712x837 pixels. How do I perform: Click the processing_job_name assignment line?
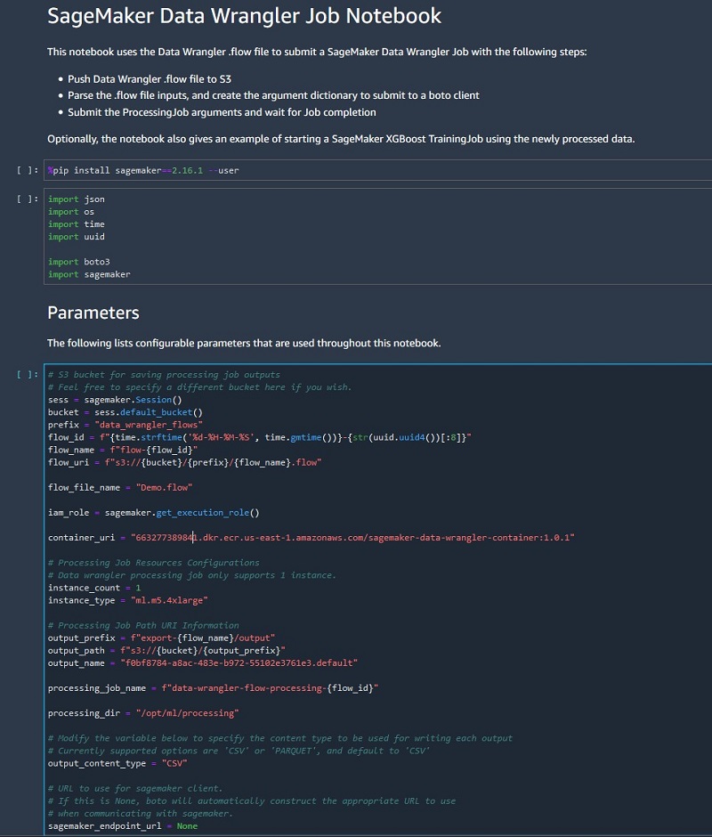pyautogui.click(x=213, y=688)
